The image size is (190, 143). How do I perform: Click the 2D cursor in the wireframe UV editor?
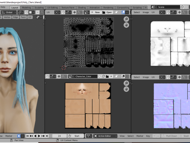point(64,68)
